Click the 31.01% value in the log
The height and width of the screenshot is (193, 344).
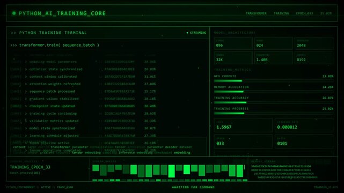150,77
